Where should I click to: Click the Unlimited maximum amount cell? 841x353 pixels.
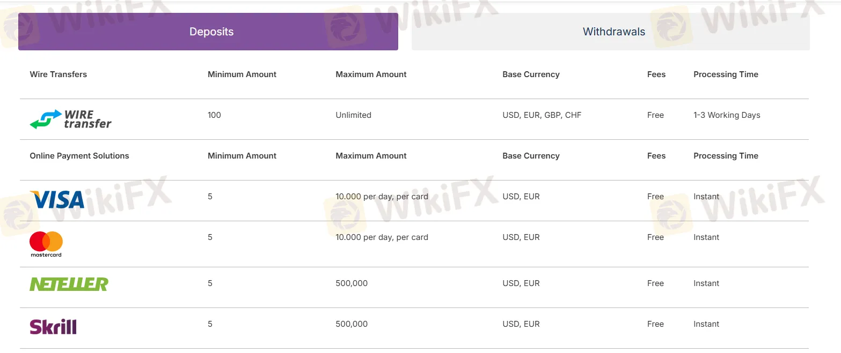pos(353,115)
